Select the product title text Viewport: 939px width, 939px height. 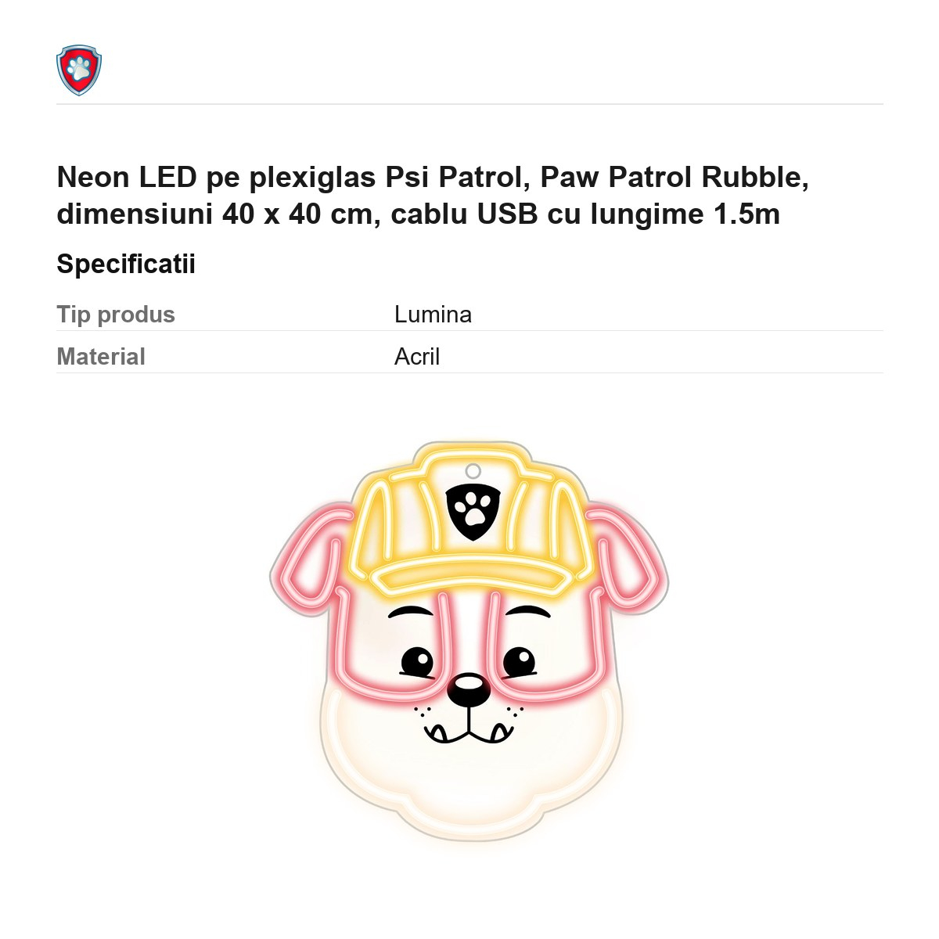click(433, 196)
